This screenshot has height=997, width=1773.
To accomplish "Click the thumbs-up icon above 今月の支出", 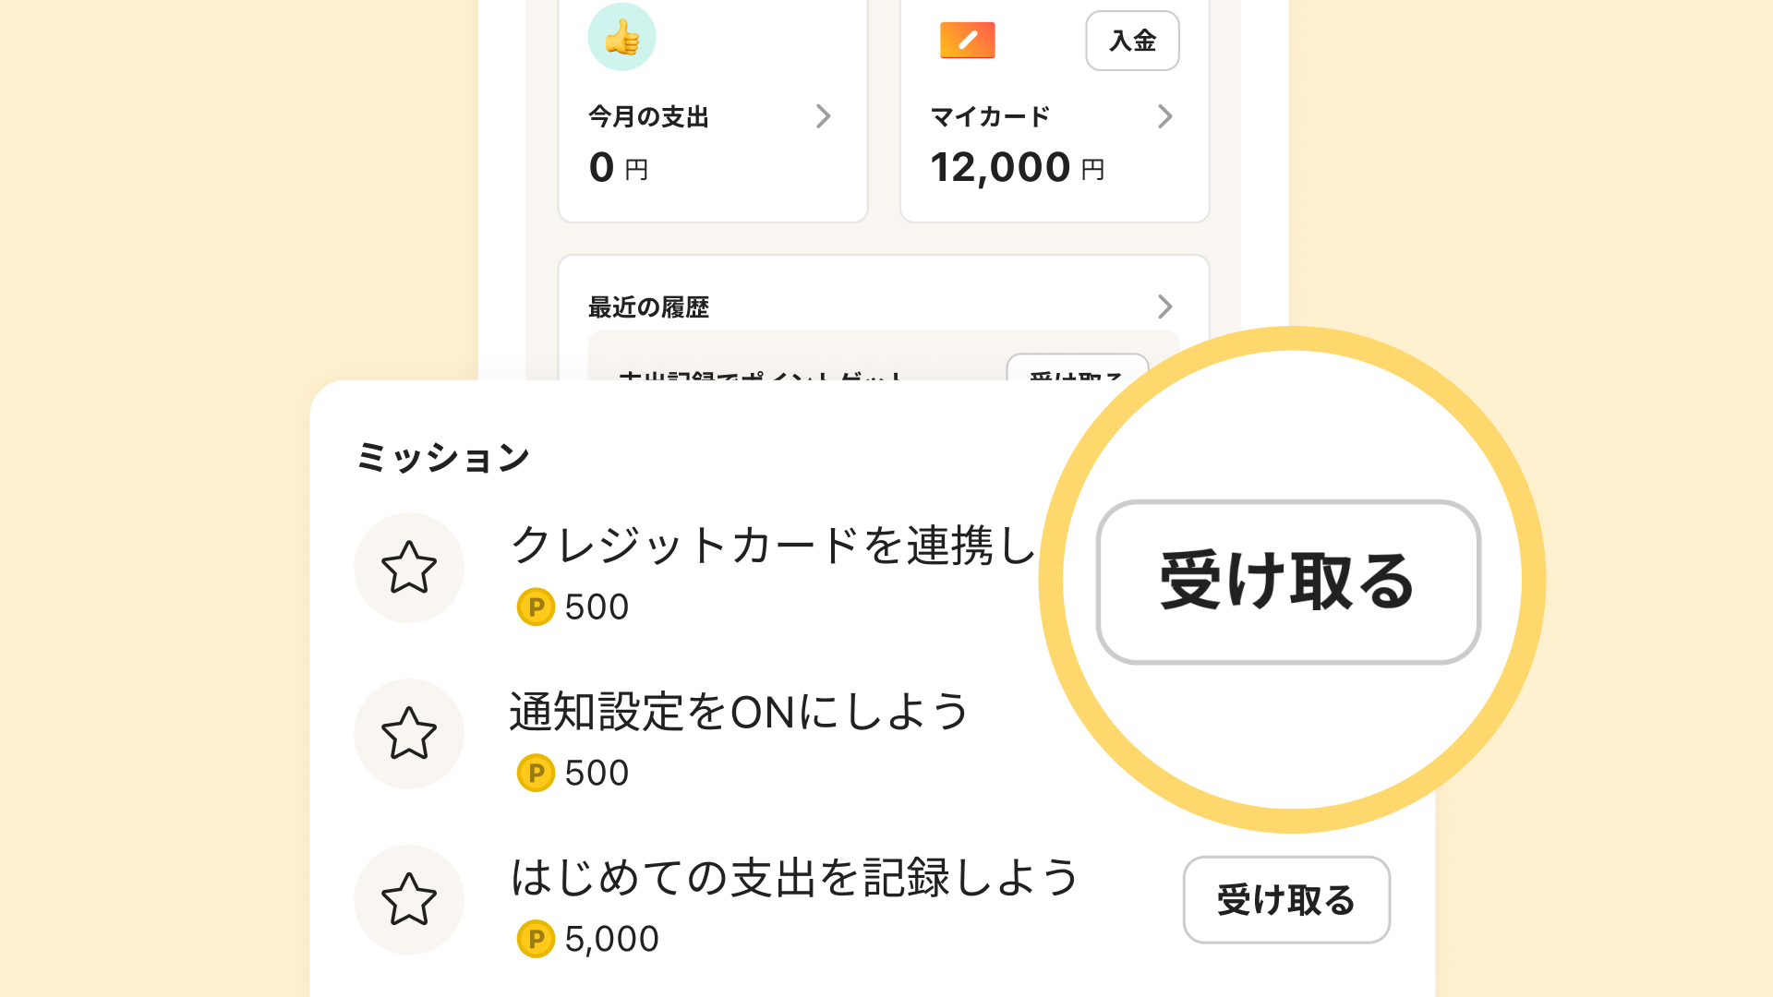I will coord(621,38).
